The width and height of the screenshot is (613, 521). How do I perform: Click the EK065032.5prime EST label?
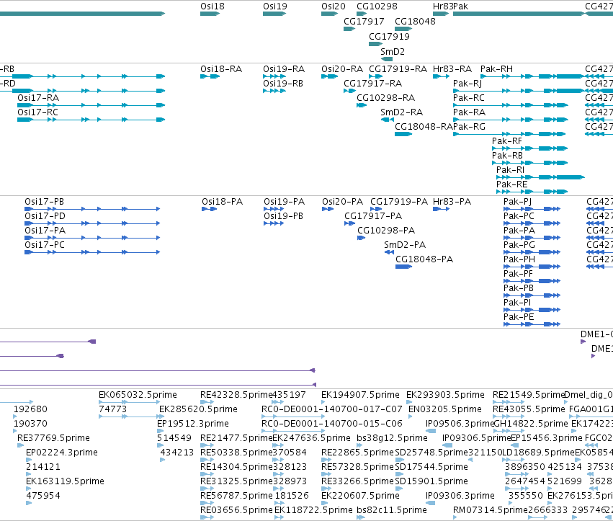[x=138, y=395]
